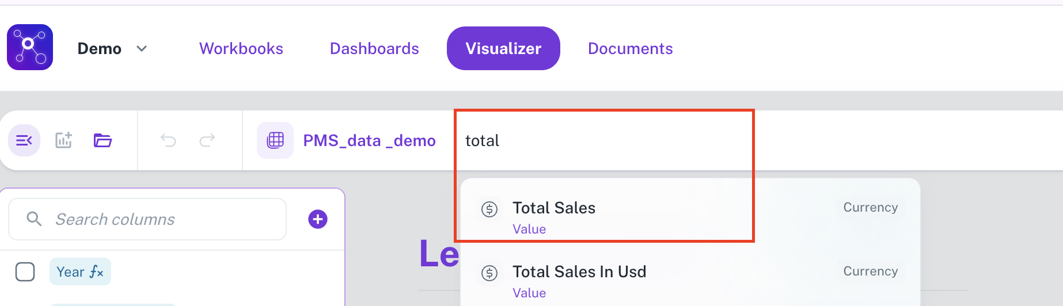Click the Visualizer button
The image size is (1063, 306).
tap(503, 49)
